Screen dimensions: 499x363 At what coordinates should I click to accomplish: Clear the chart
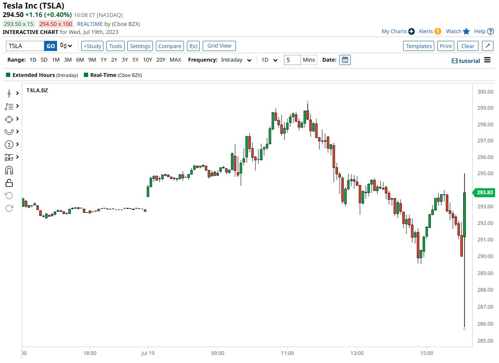[x=468, y=46]
